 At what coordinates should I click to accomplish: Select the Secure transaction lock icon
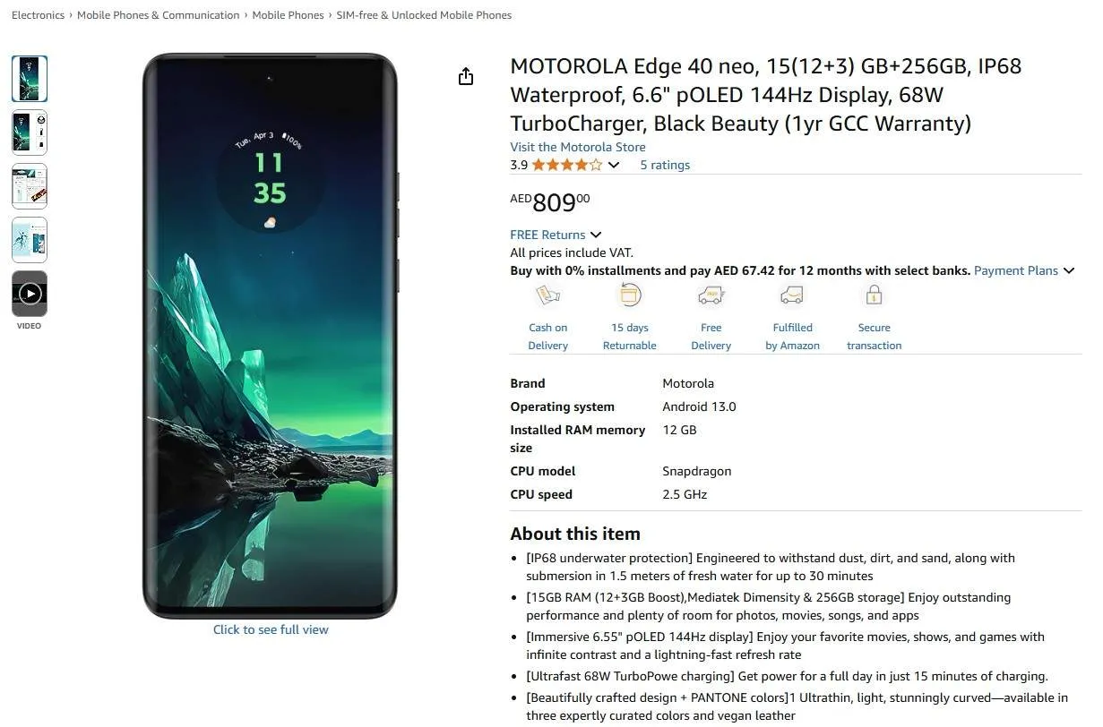pyautogui.click(x=874, y=295)
